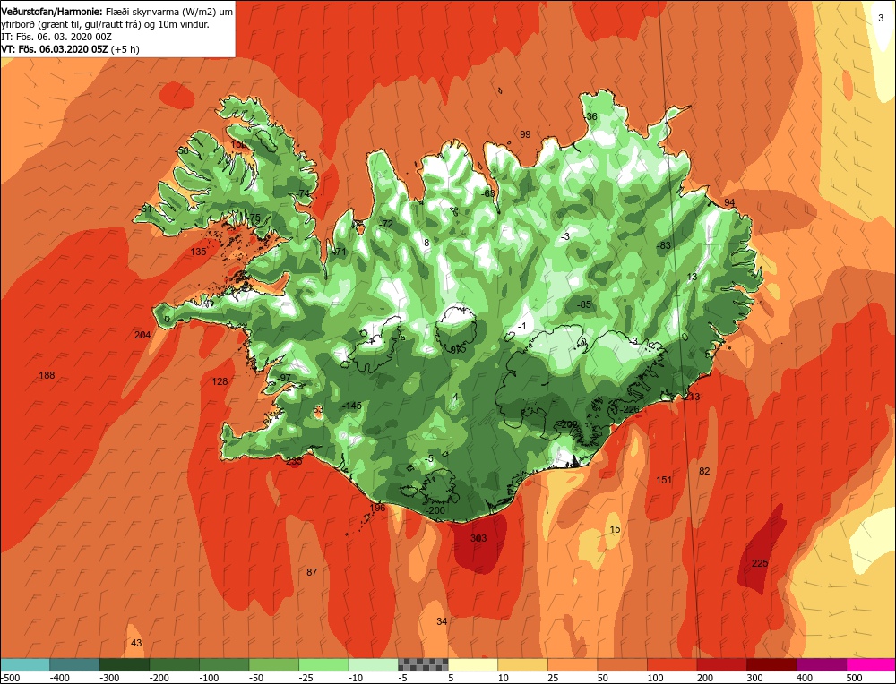Pick the legend swatch between 10 and 25
The image size is (896, 684).
click(x=522, y=664)
